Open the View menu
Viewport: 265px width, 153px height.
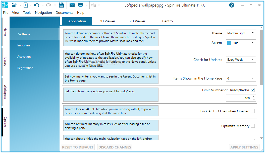click(x=16, y=13)
